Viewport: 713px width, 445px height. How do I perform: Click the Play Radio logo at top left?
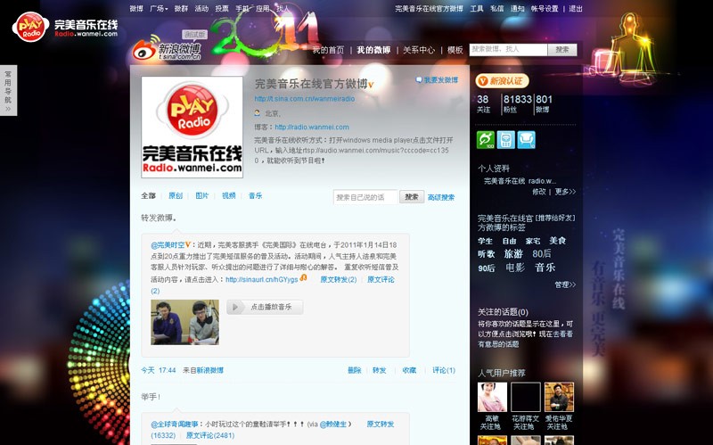pos(65,27)
